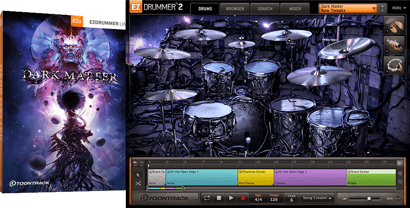
Task: Click the Undo arrow icon
Action: (x=135, y=164)
